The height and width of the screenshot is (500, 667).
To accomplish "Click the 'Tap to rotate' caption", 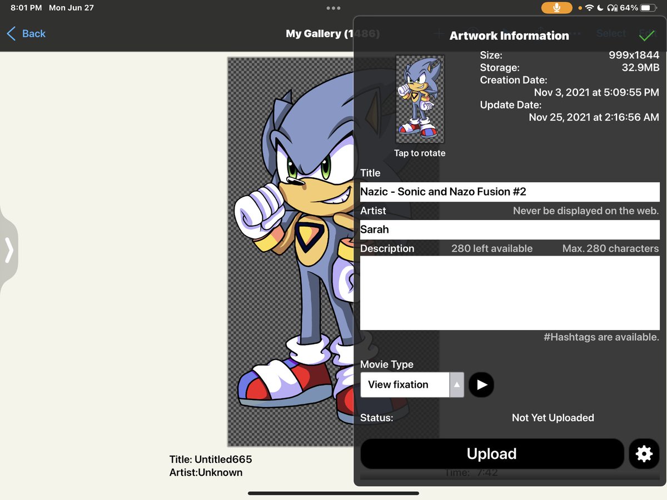I will pos(420,153).
